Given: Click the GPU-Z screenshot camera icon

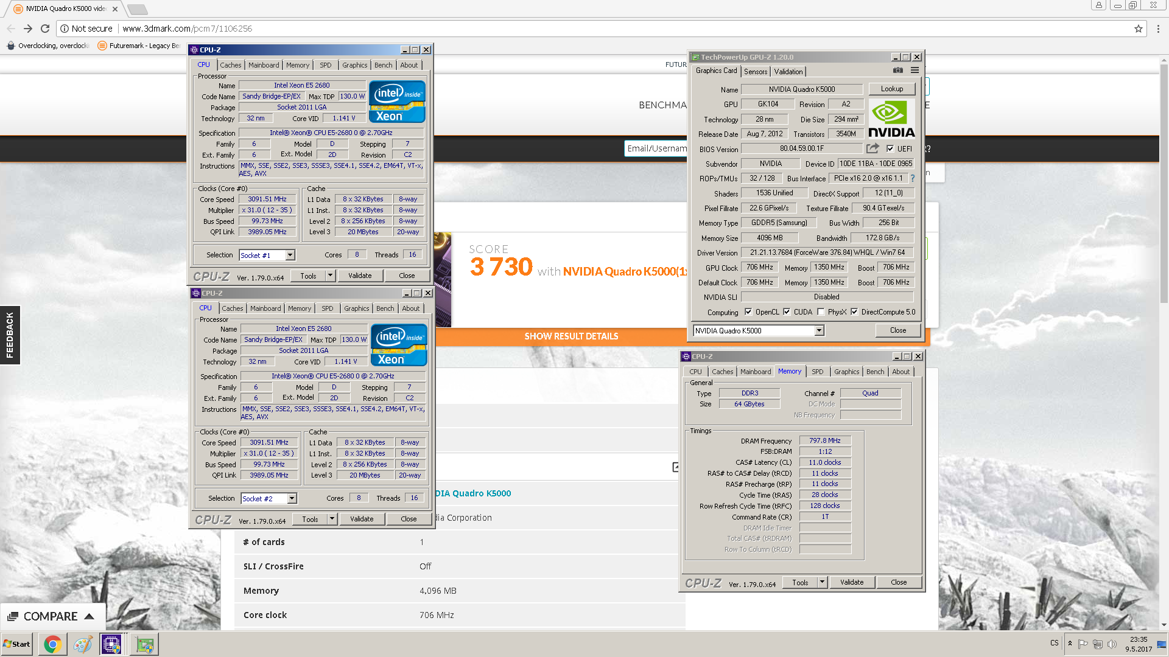Looking at the screenshot, I should tap(898, 71).
